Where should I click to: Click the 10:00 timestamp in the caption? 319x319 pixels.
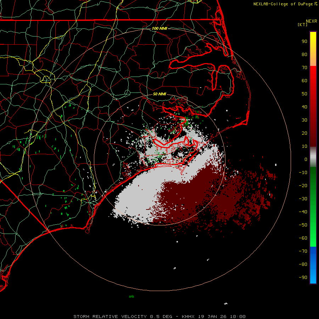pyautogui.click(x=238, y=317)
